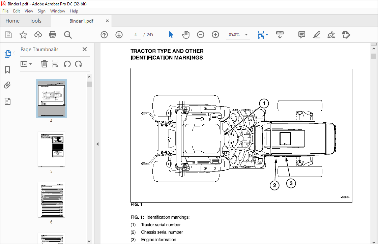Rotate page clockwise

click(x=78, y=64)
